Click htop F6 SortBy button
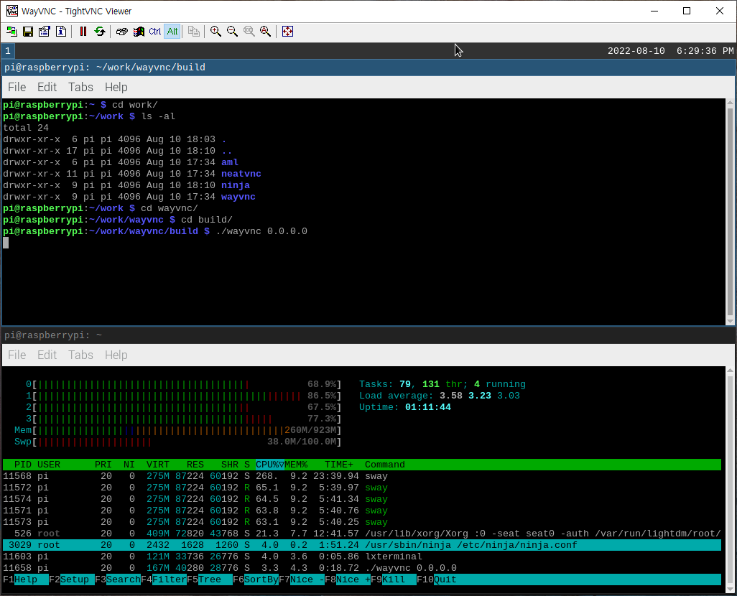The width and height of the screenshot is (737, 596). point(256,579)
